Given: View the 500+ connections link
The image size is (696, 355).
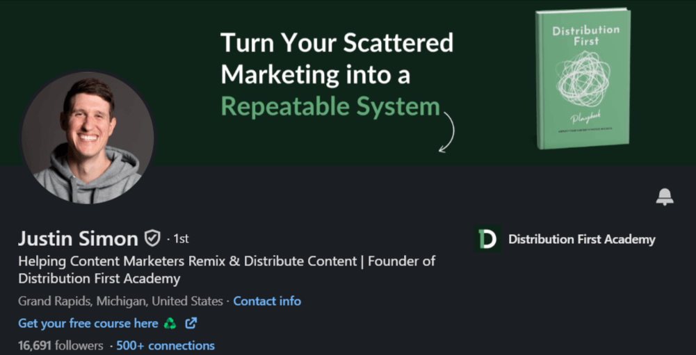Looking at the screenshot, I should tap(165, 345).
